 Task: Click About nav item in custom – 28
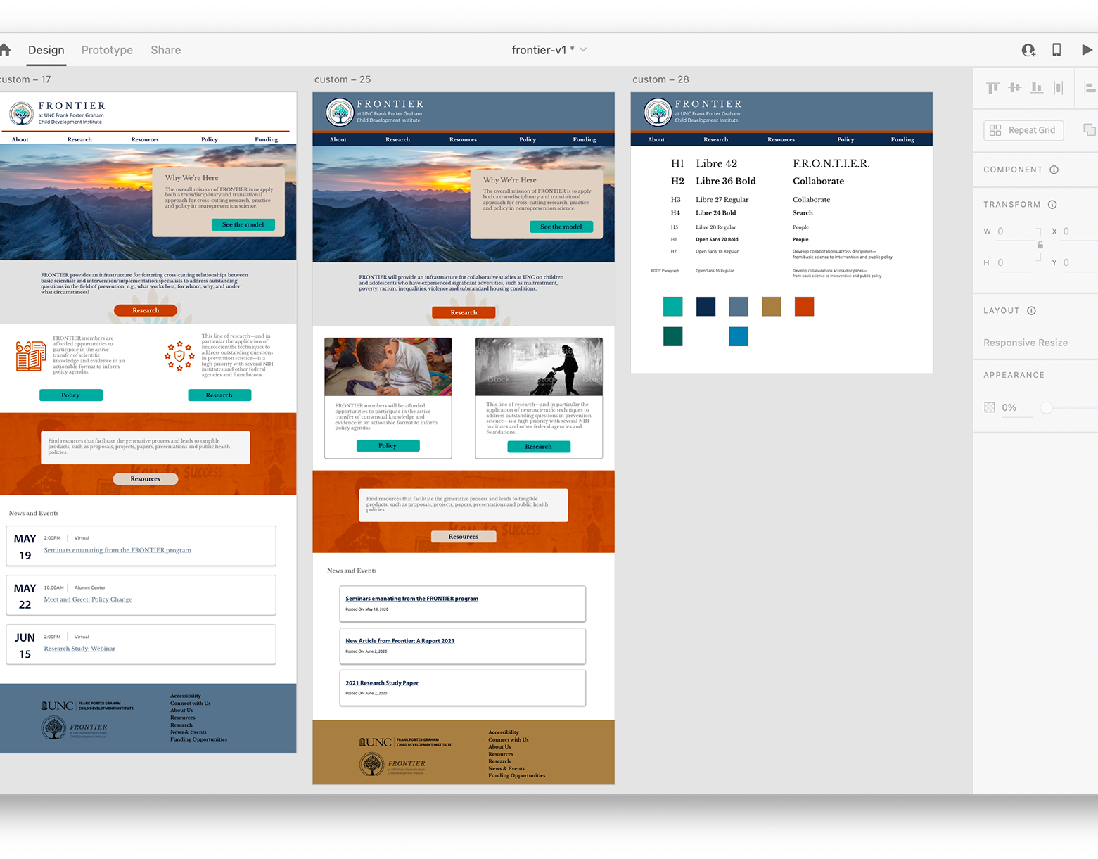(656, 139)
